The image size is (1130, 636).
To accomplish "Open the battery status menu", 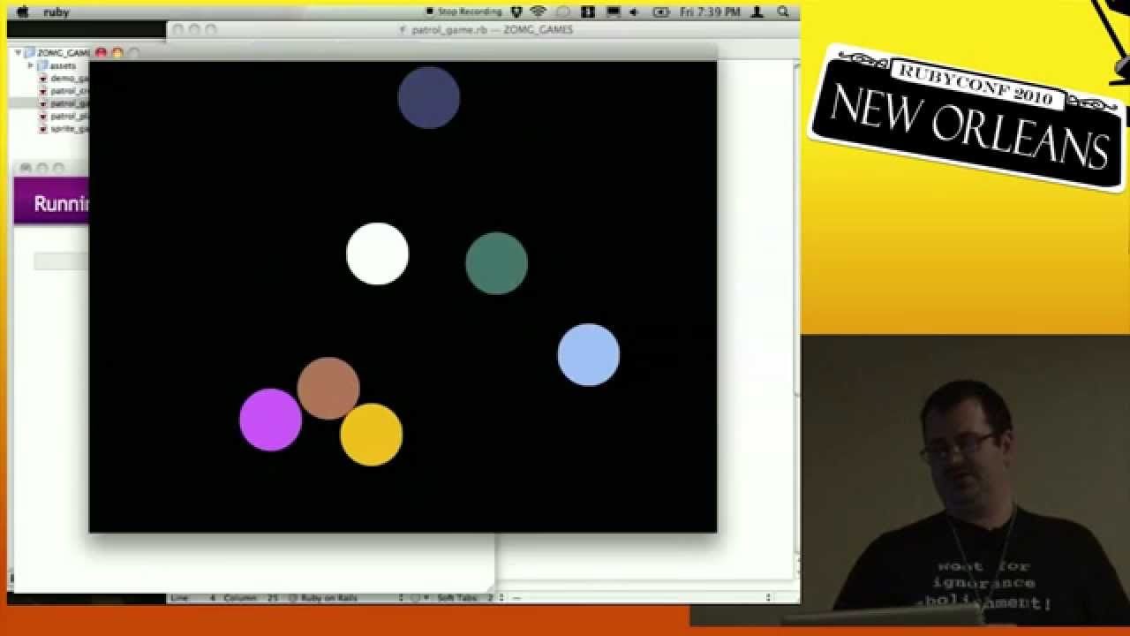I will tap(660, 11).
